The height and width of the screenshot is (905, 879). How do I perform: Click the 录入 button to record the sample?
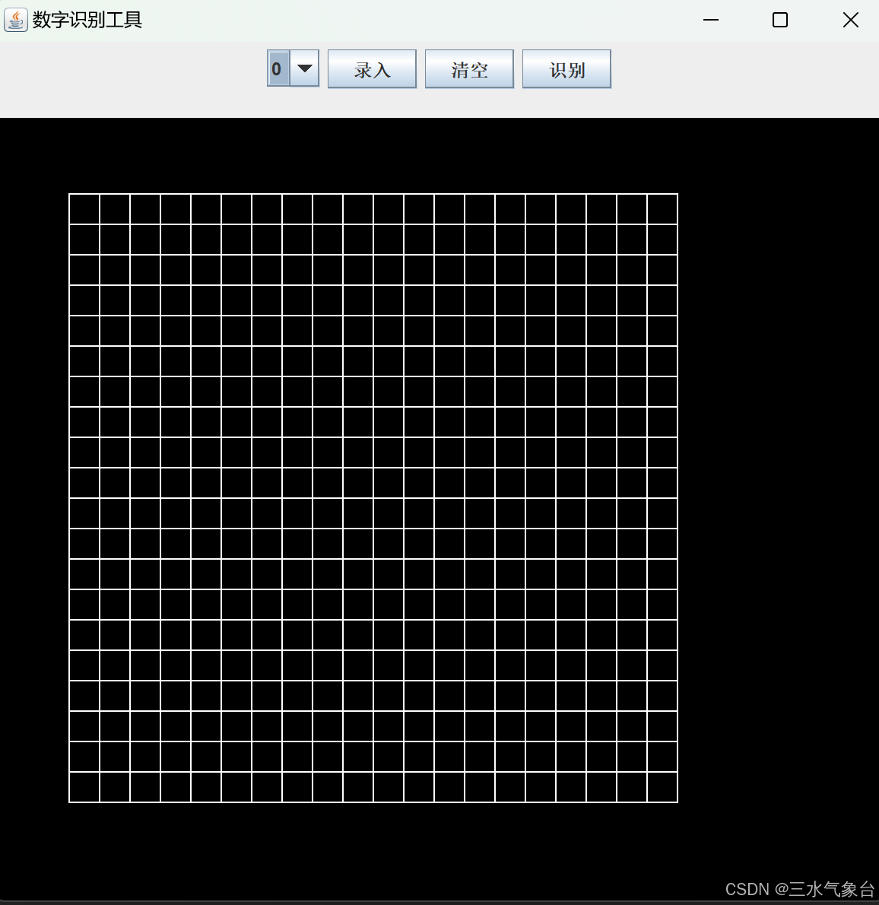coord(372,68)
